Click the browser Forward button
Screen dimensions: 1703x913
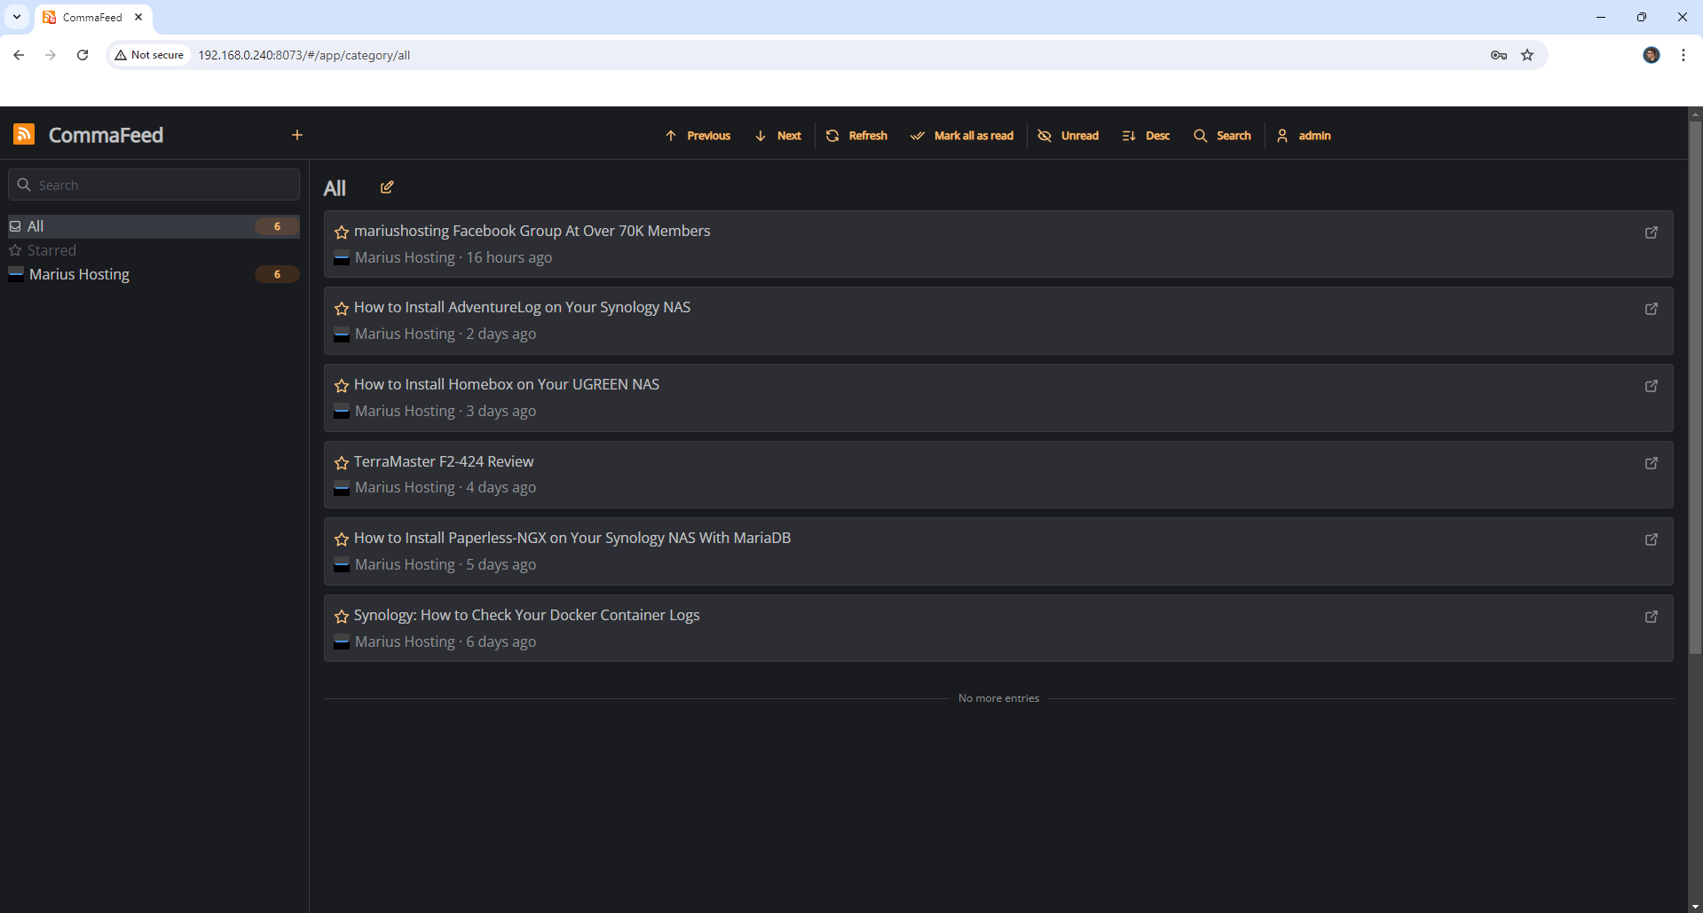(51, 55)
